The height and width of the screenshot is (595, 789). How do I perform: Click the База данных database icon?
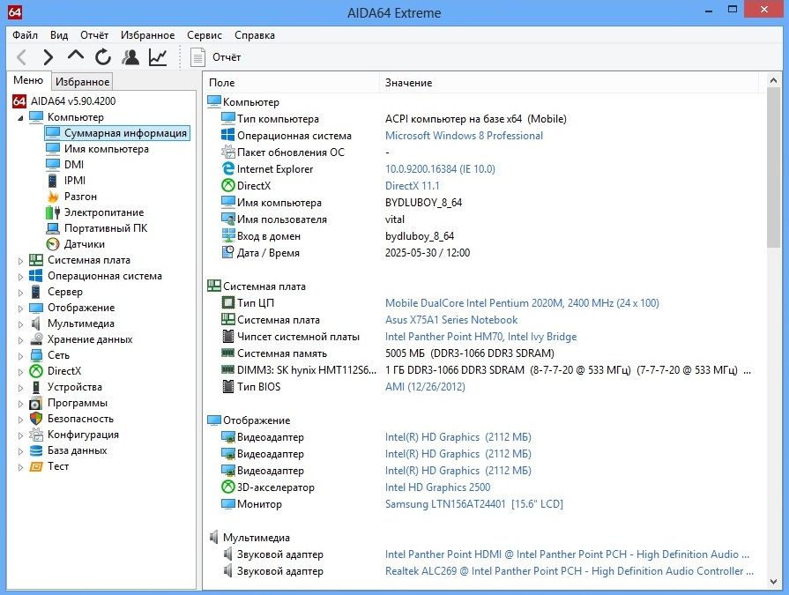tap(36, 450)
